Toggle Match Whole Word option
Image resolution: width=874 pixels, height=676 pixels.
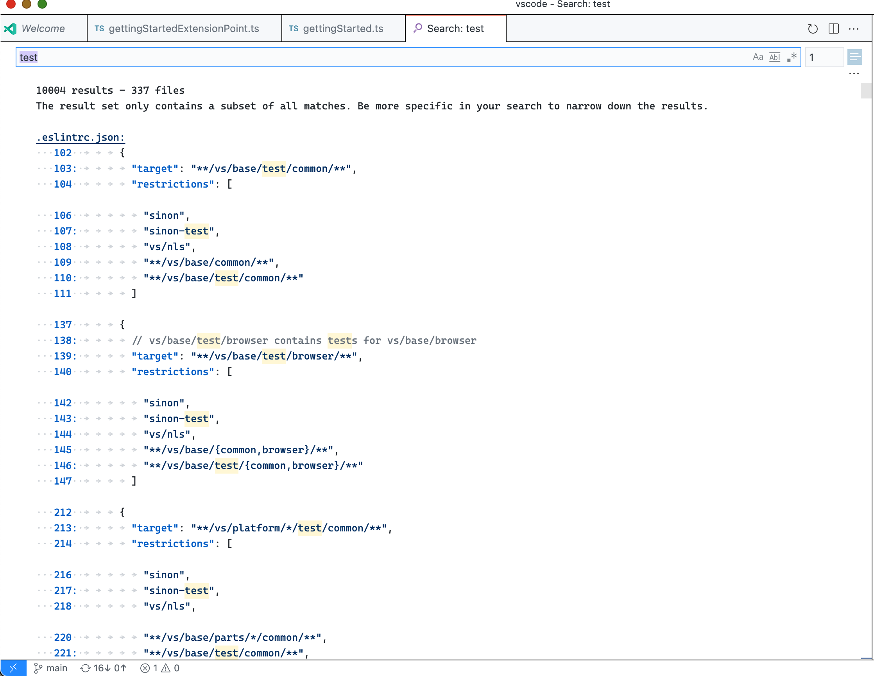pos(774,57)
